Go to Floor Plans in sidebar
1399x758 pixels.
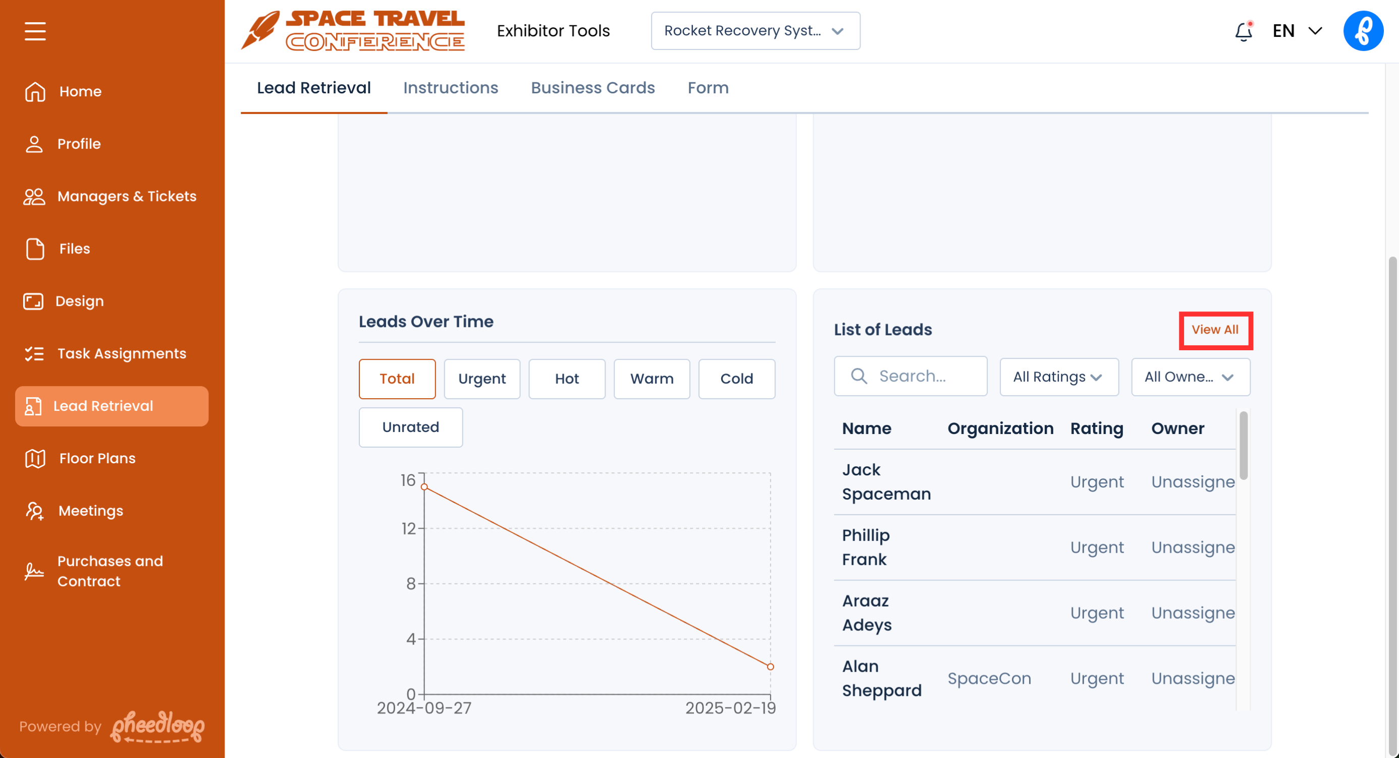(x=97, y=458)
